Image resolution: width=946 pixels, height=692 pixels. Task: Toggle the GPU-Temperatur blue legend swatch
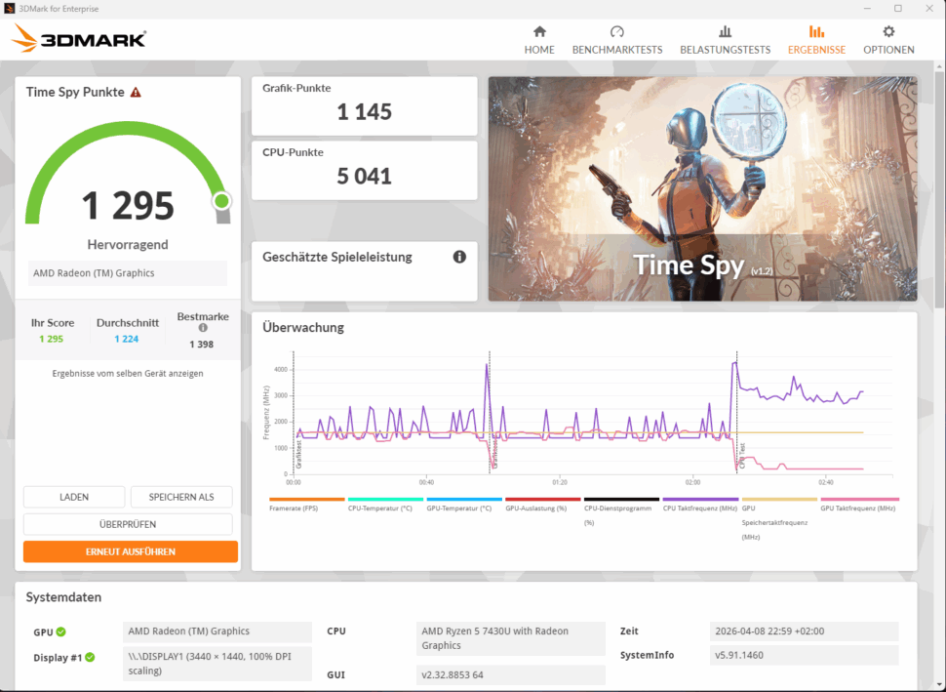pyautogui.click(x=464, y=500)
